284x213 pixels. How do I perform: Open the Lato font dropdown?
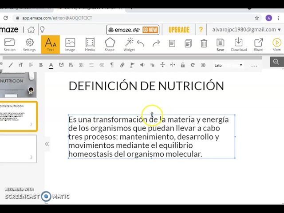[x=228, y=65]
